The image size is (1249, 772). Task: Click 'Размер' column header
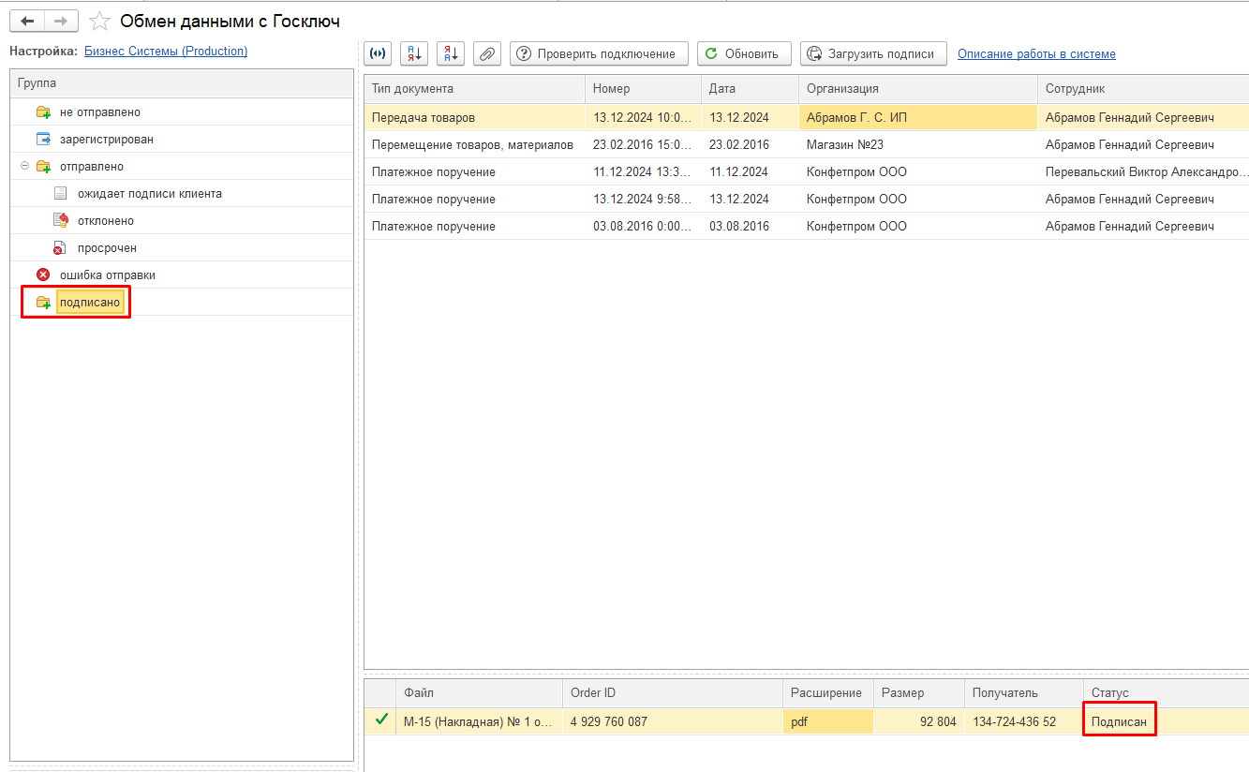pyautogui.click(x=919, y=693)
